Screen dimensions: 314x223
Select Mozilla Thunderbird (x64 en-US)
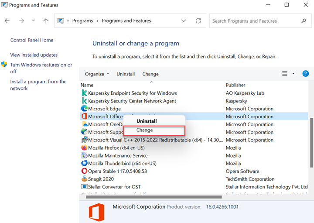122,163
